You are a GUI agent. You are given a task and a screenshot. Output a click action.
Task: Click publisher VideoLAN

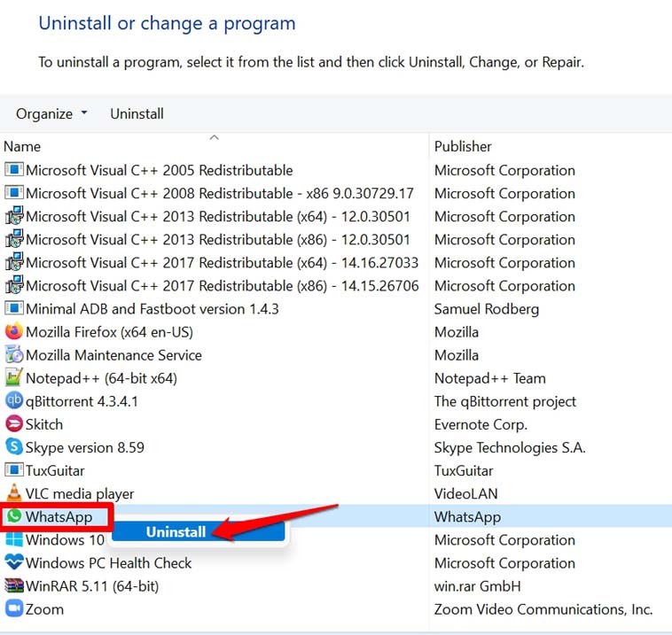(x=465, y=494)
